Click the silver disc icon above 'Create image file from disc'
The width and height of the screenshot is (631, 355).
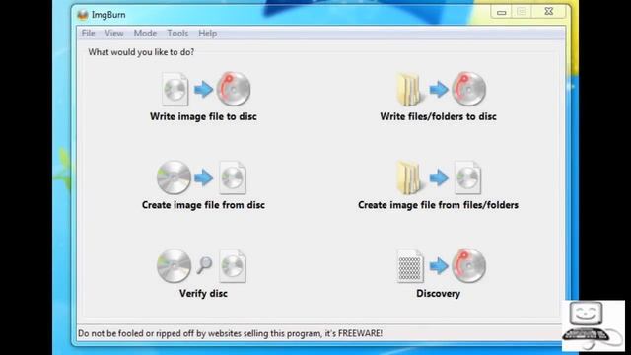174,177
